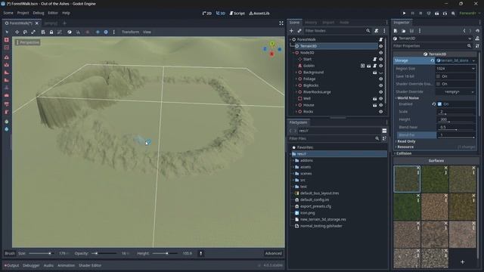The image size is (484, 272).
Task: Select the Terrain3D raise tool icon
Action: [x=7, y=57]
